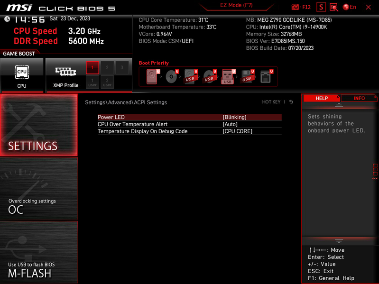This screenshot has width=379, height=284.
Task: Click the GAME BOOST label
Action: (x=19, y=54)
